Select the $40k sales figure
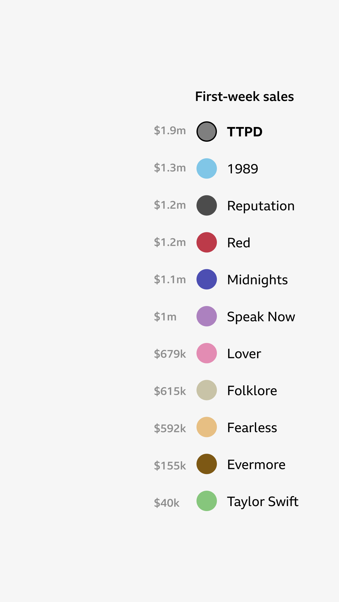Screen dimensions: 339x602 click(x=167, y=503)
